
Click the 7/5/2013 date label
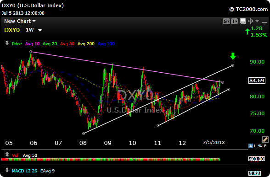[214, 143]
